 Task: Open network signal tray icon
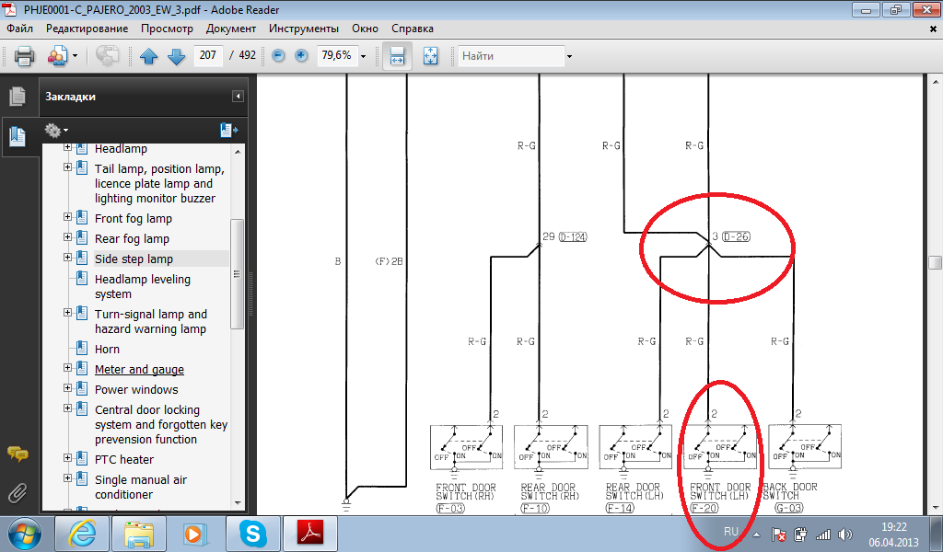(822, 534)
